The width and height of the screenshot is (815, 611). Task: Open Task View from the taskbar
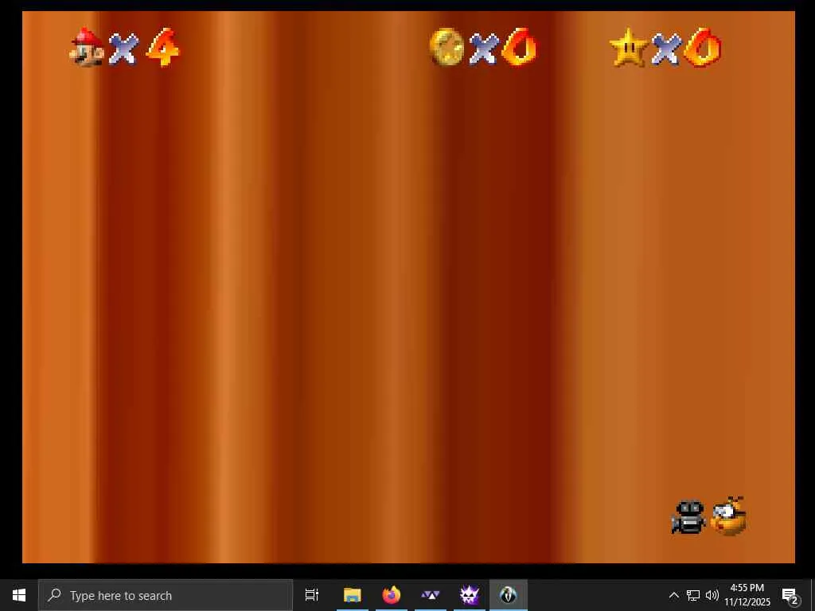coord(312,595)
